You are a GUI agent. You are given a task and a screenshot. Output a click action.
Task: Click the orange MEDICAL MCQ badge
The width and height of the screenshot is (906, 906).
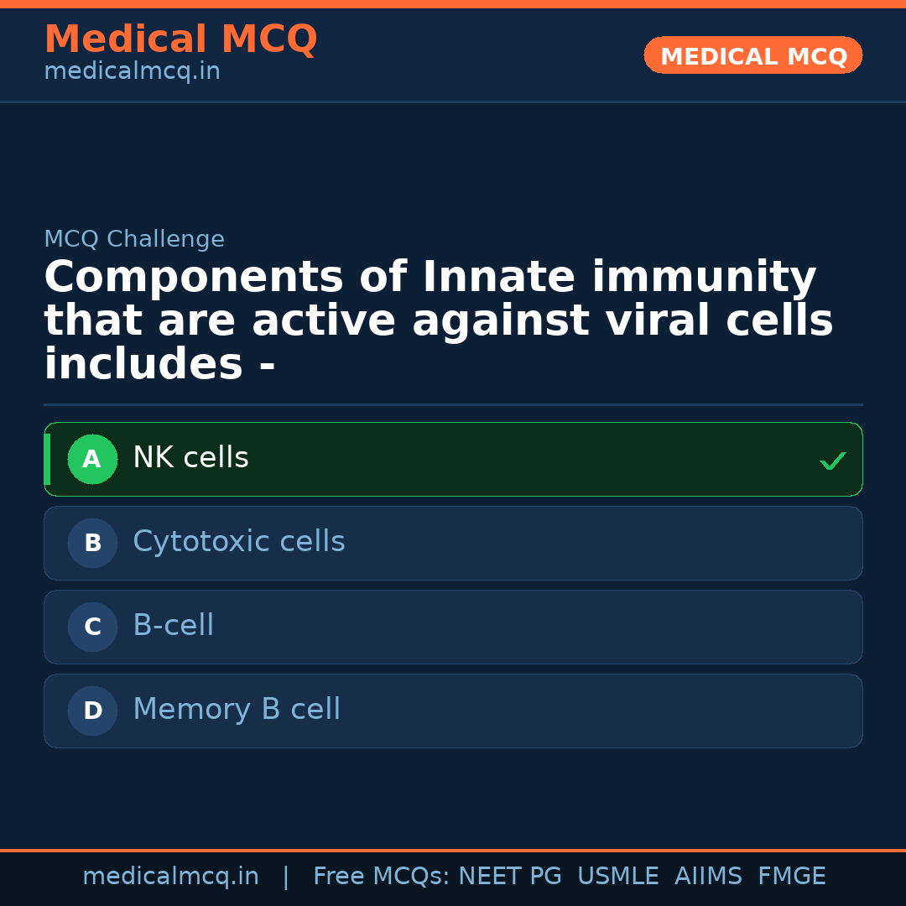[753, 56]
